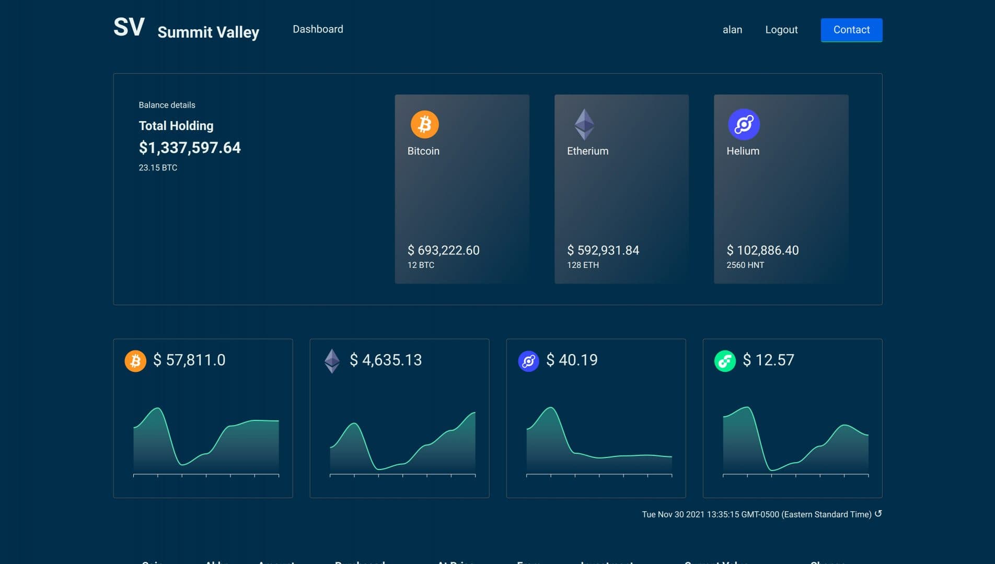Click the $ 693,222.60 Bitcoin value
The width and height of the screenshot is (995, 564).
[x=443, y=250]
